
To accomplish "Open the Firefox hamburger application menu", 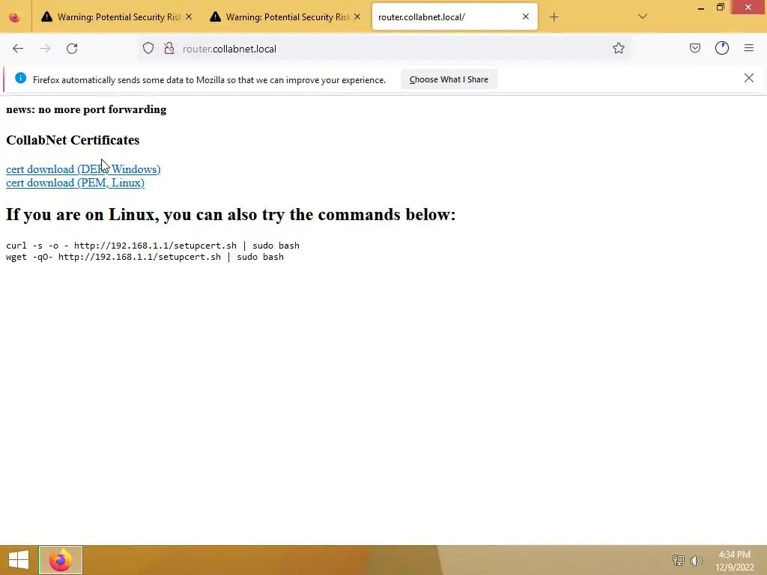I will (x=749, y=49).
